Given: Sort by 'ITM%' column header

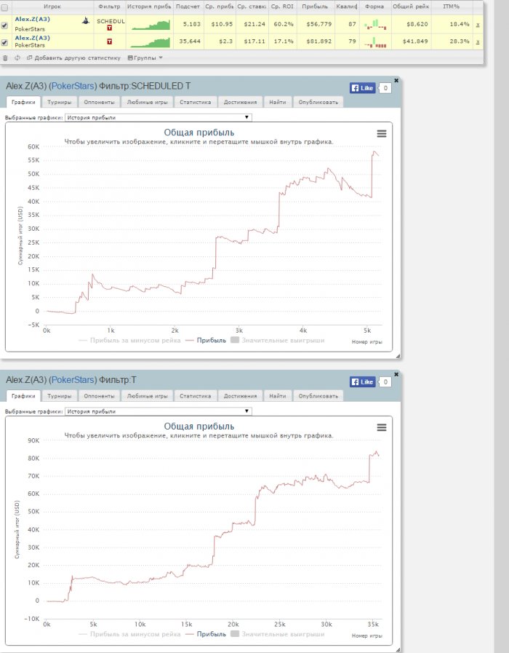Looking at the screenshot, I should tap(452, 7).
